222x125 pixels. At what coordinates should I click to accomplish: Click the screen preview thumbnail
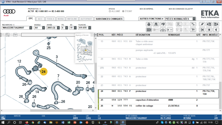point(84,50)
